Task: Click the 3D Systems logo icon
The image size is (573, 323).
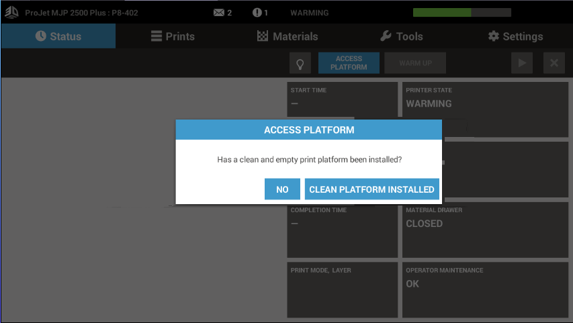Action: [11, 12]
